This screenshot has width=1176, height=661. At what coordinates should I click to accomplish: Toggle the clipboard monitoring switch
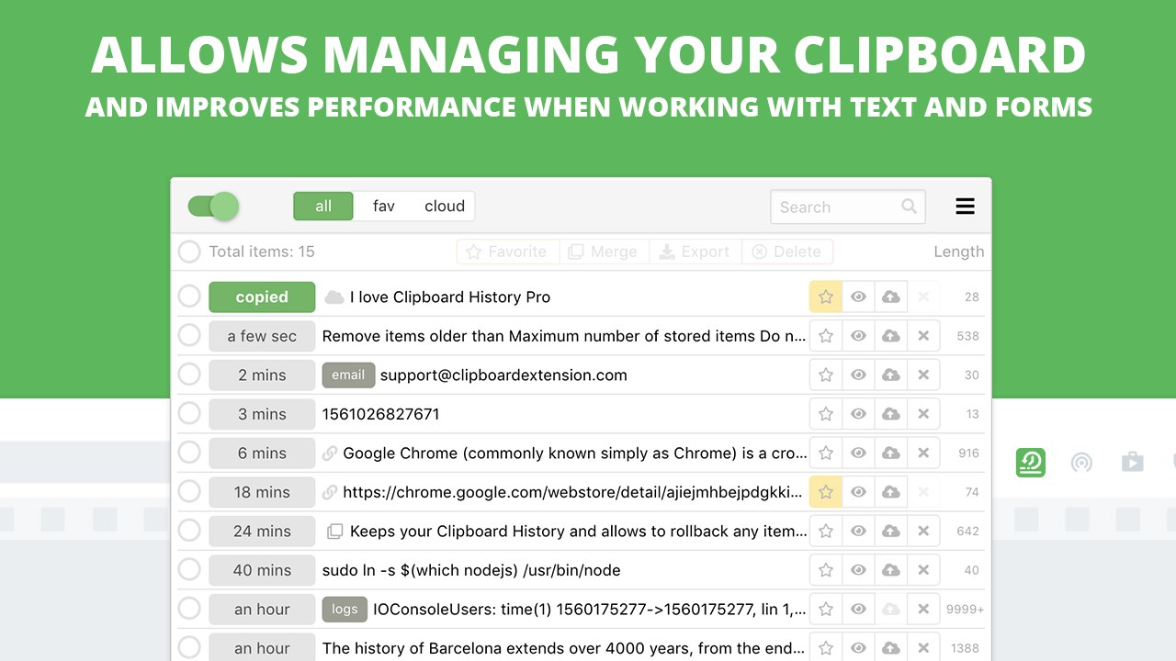[x=213, y=206]
